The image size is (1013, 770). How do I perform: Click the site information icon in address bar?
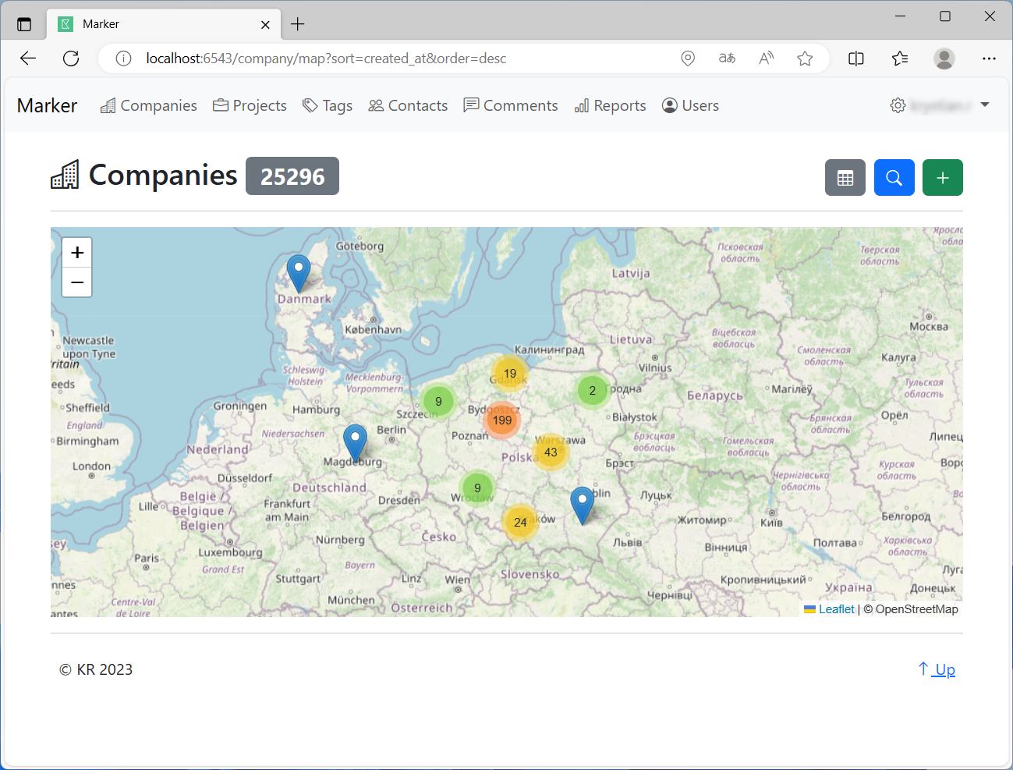click(123, 59)
